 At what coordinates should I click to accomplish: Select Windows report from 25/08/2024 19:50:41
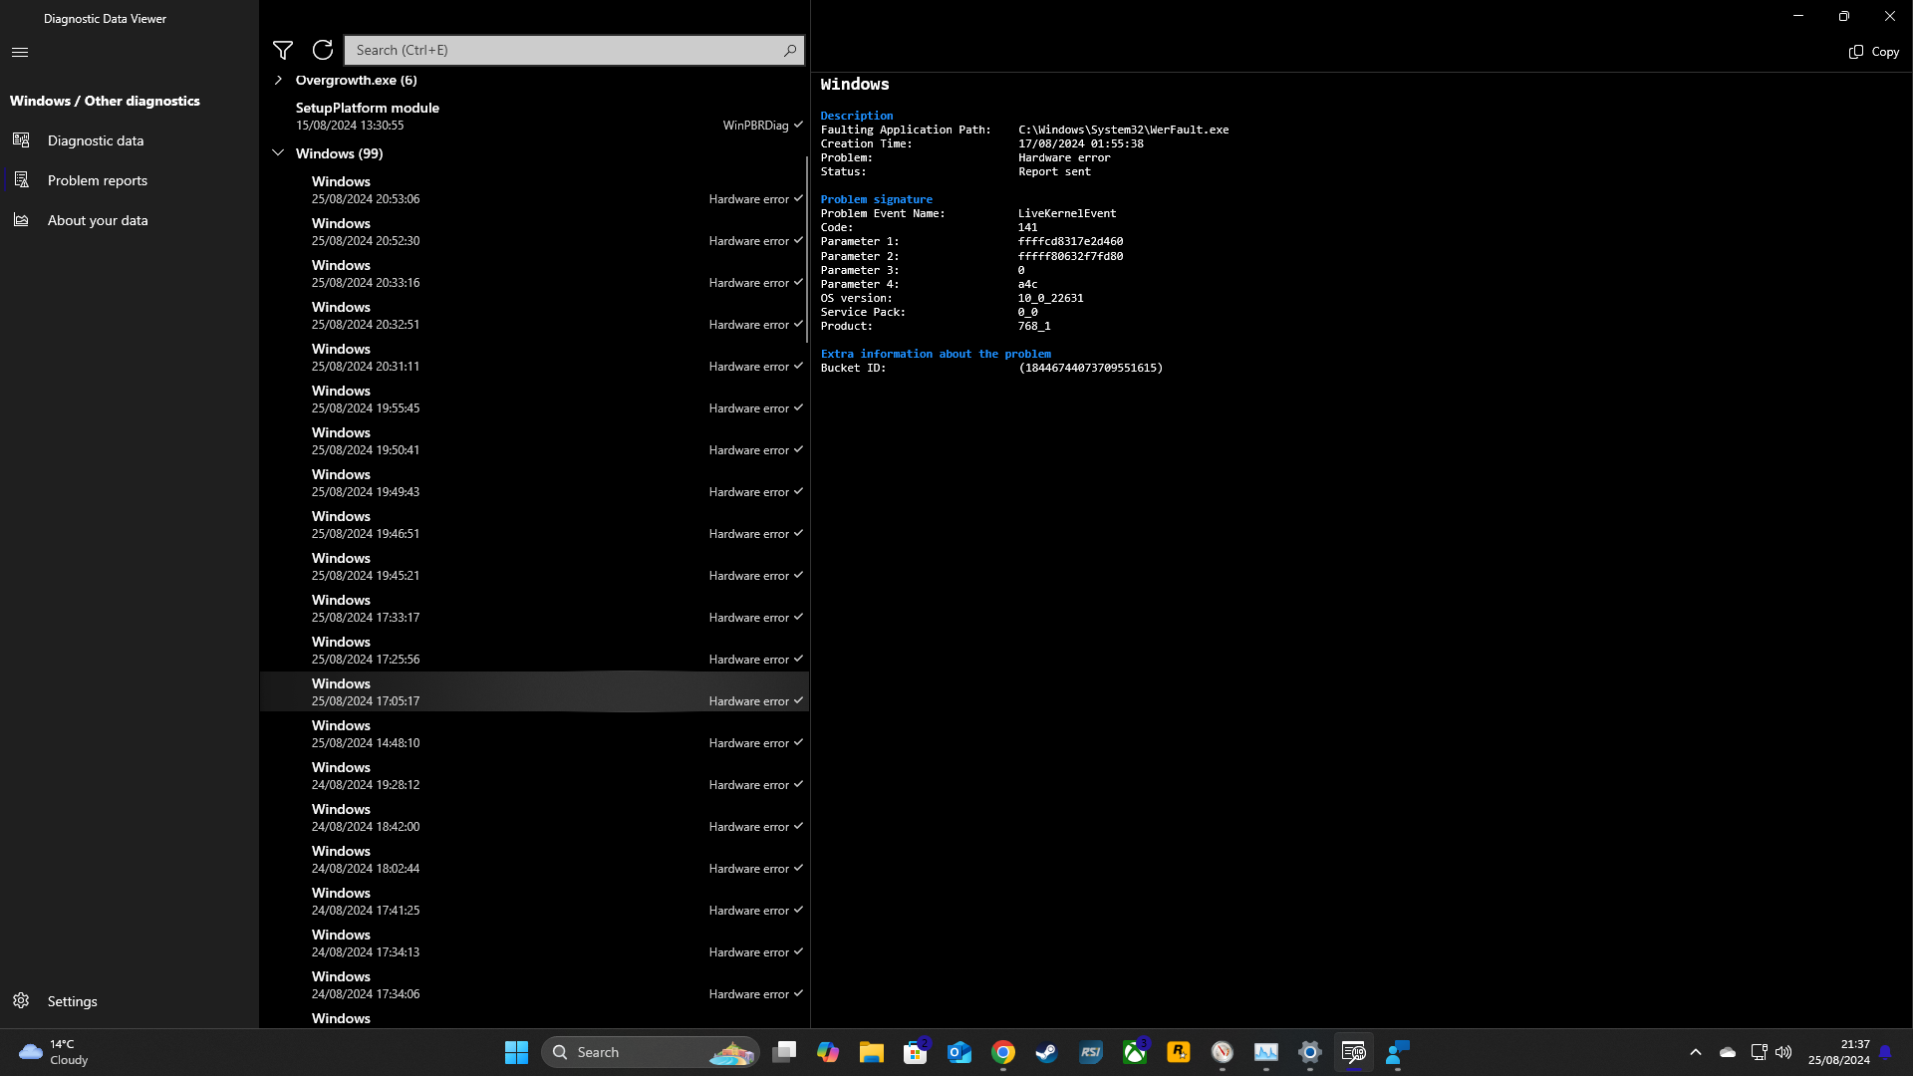[x=534, y=440]
